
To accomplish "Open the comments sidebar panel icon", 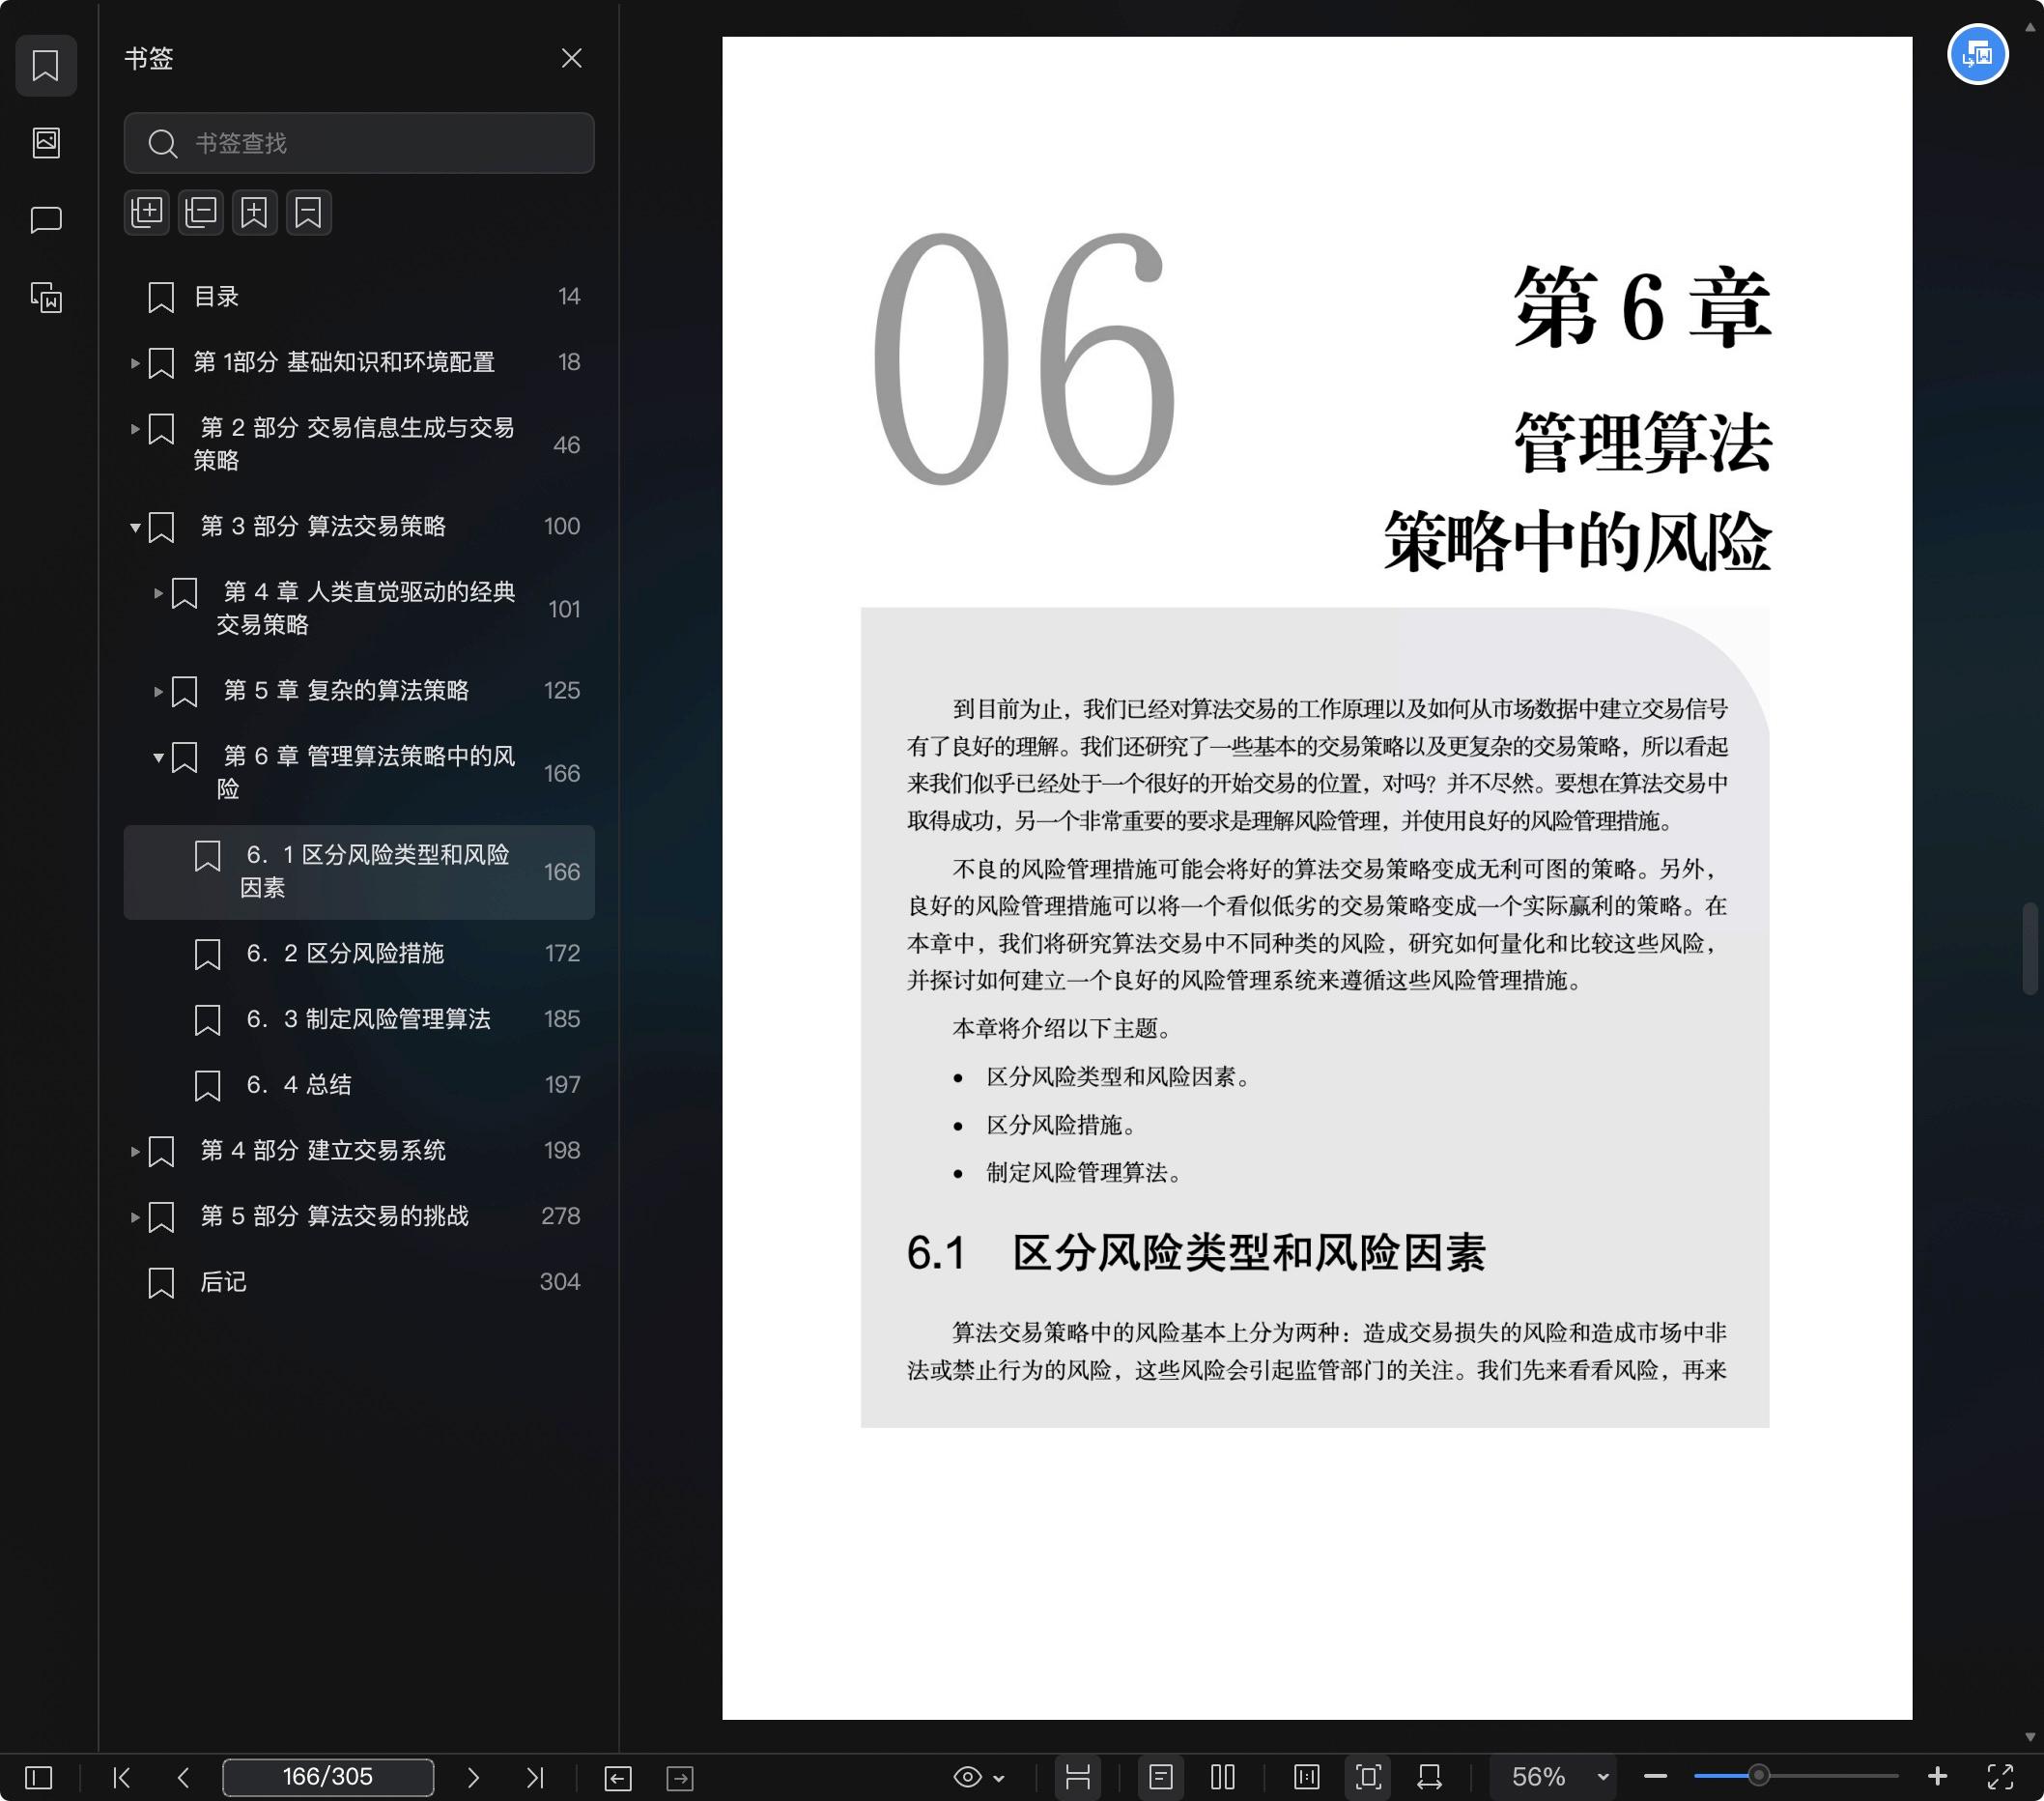I will point(46,220).
